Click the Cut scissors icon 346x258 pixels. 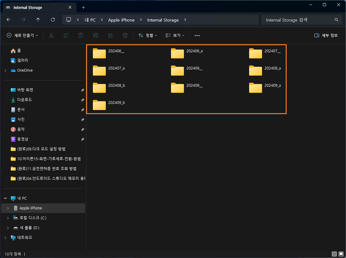51,35
